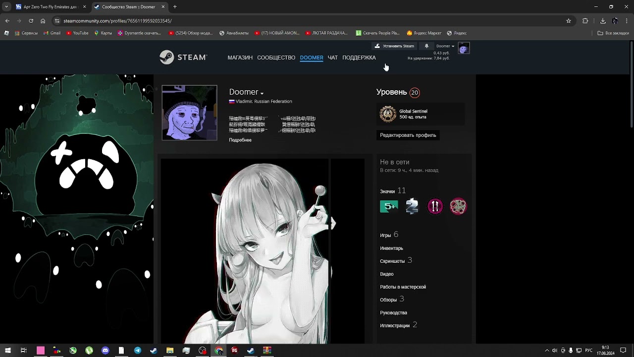
Task: Open Task View on the taskbar
Action: coord(23,351)
